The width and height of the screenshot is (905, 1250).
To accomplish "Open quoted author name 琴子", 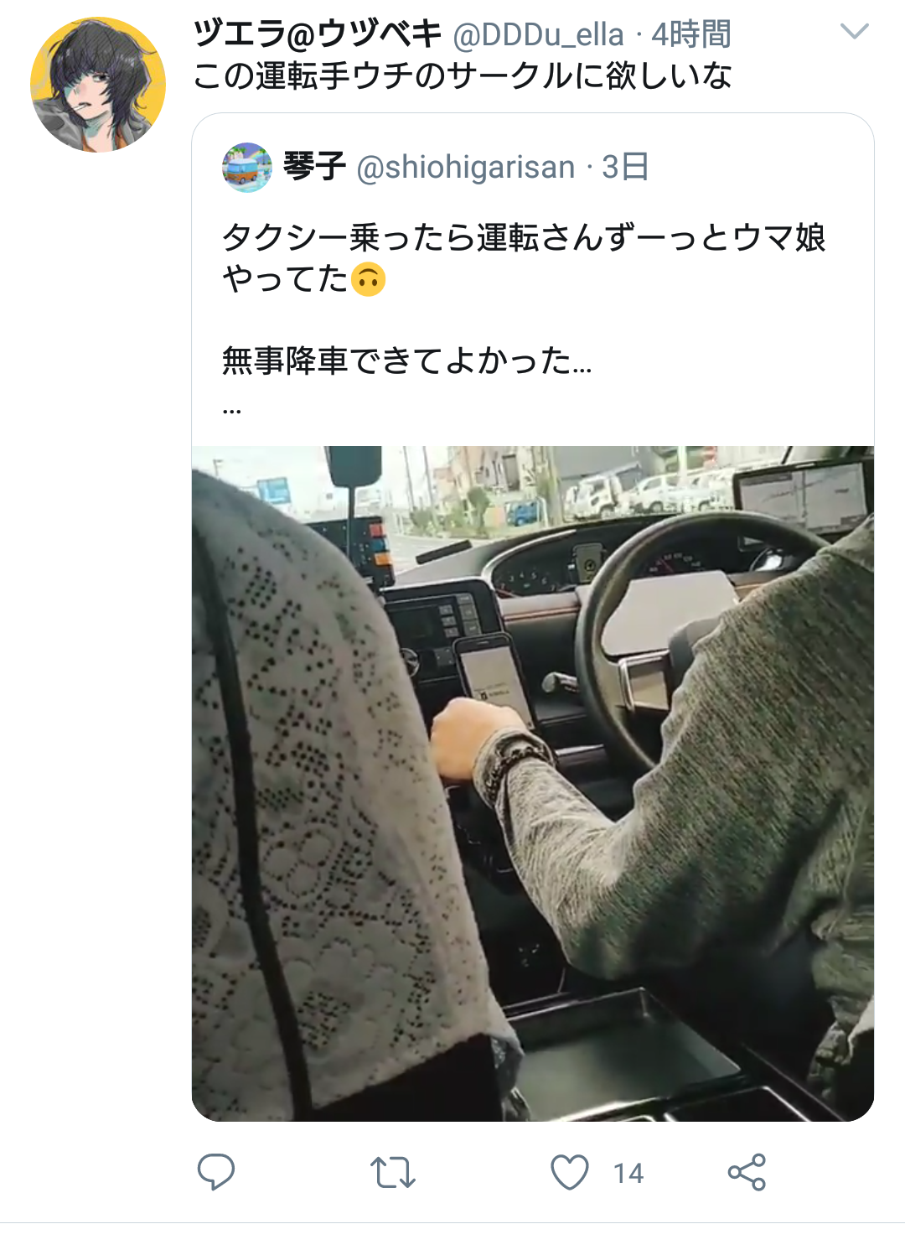I will coord(314,167).
